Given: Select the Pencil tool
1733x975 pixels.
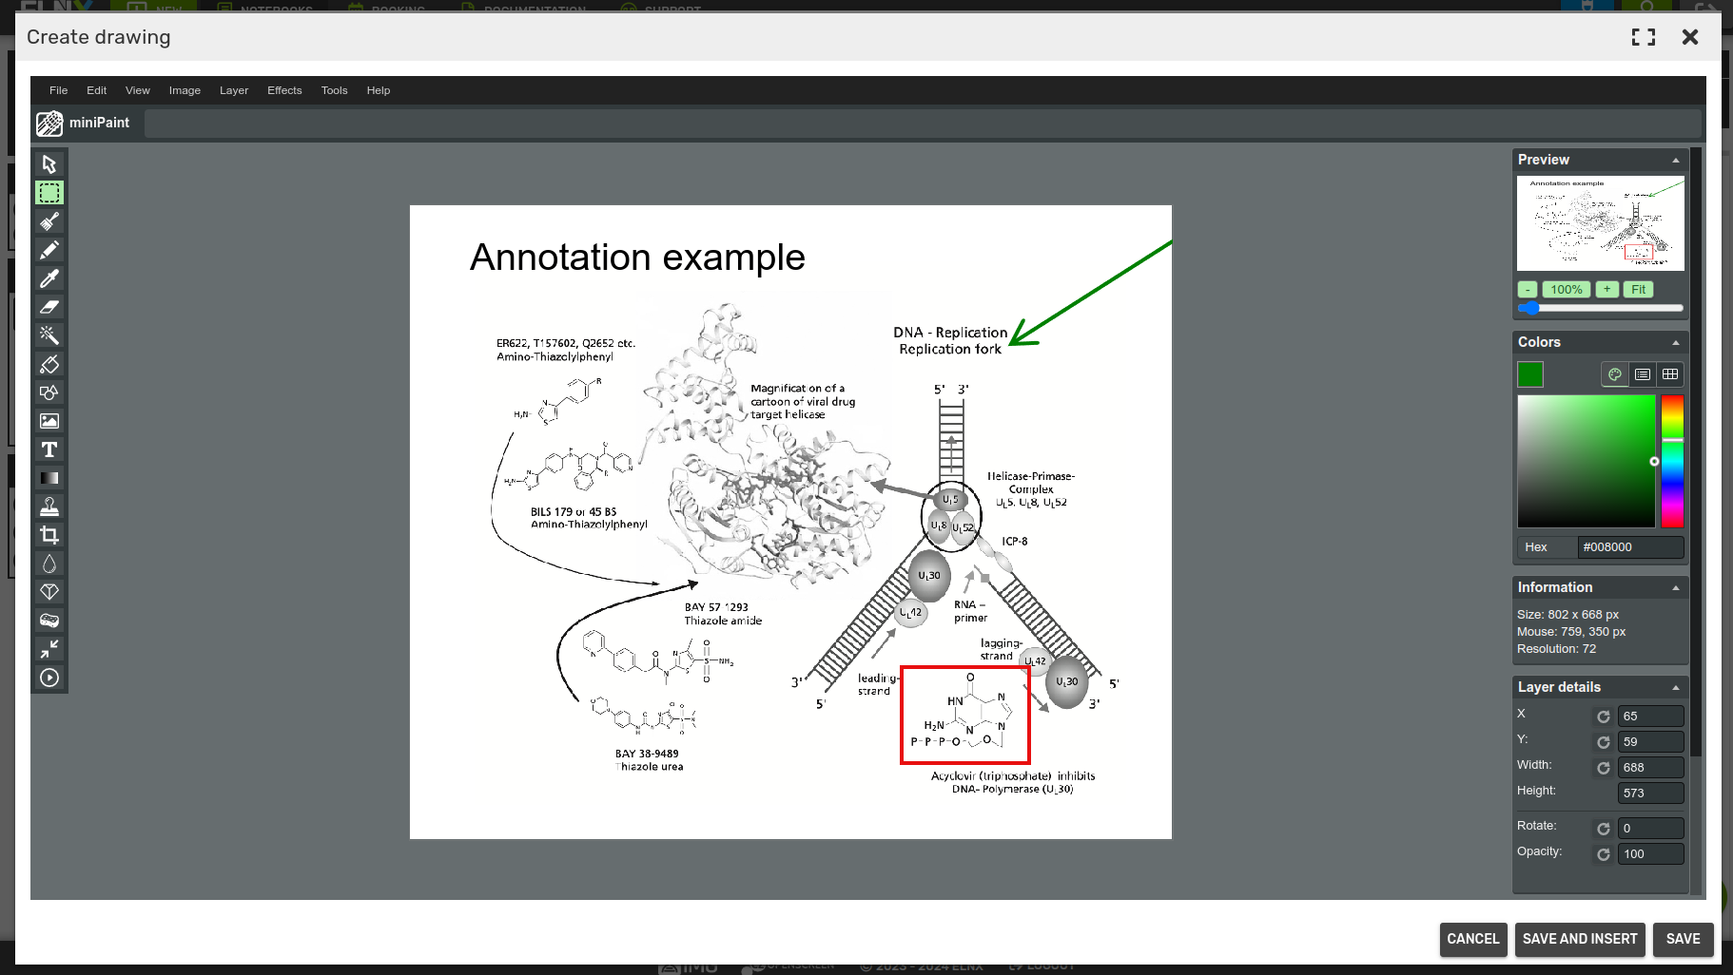Looking at the screenshot, I should [x=49, y=250].
